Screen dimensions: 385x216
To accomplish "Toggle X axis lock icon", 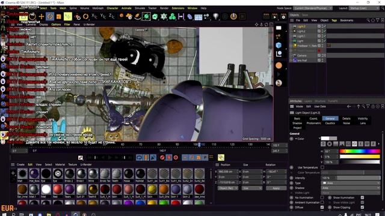I will (94, 16).
